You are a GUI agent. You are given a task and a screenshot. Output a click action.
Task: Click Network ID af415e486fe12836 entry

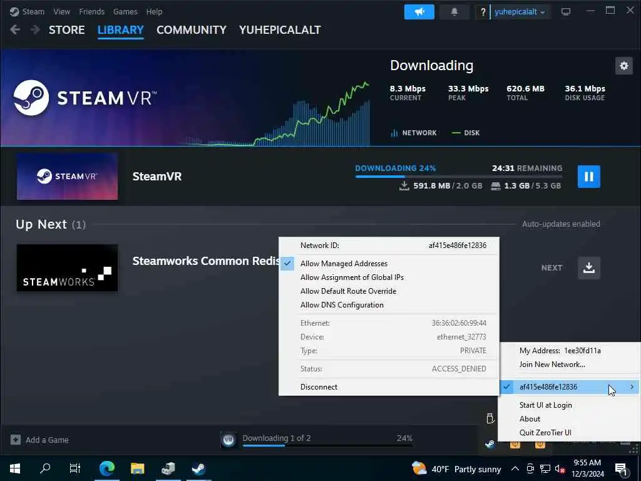click(389, 246)
